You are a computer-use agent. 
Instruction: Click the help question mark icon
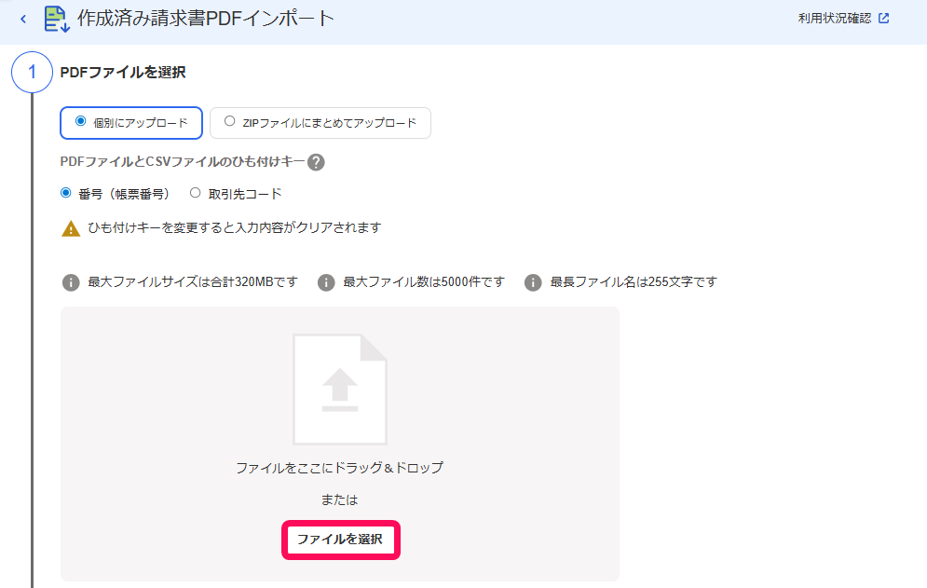click(x=316, y=162)
